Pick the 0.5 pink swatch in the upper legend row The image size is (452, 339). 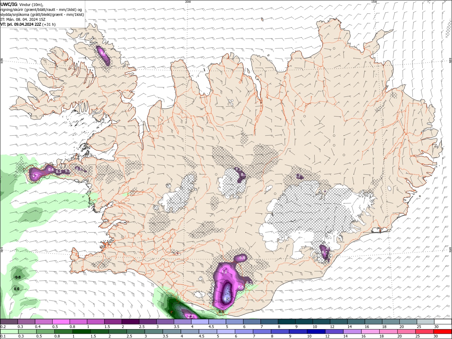(x=61, y=322)
